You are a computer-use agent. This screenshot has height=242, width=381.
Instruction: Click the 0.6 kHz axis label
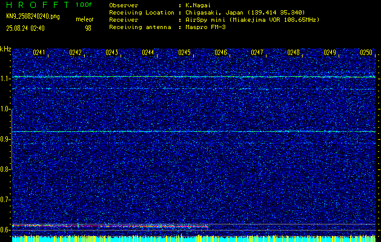coord(4,230)
